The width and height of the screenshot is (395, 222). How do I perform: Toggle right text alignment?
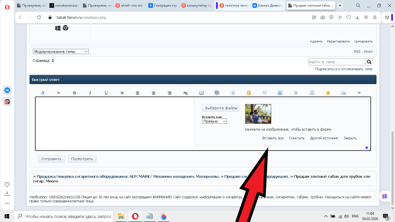169,92
